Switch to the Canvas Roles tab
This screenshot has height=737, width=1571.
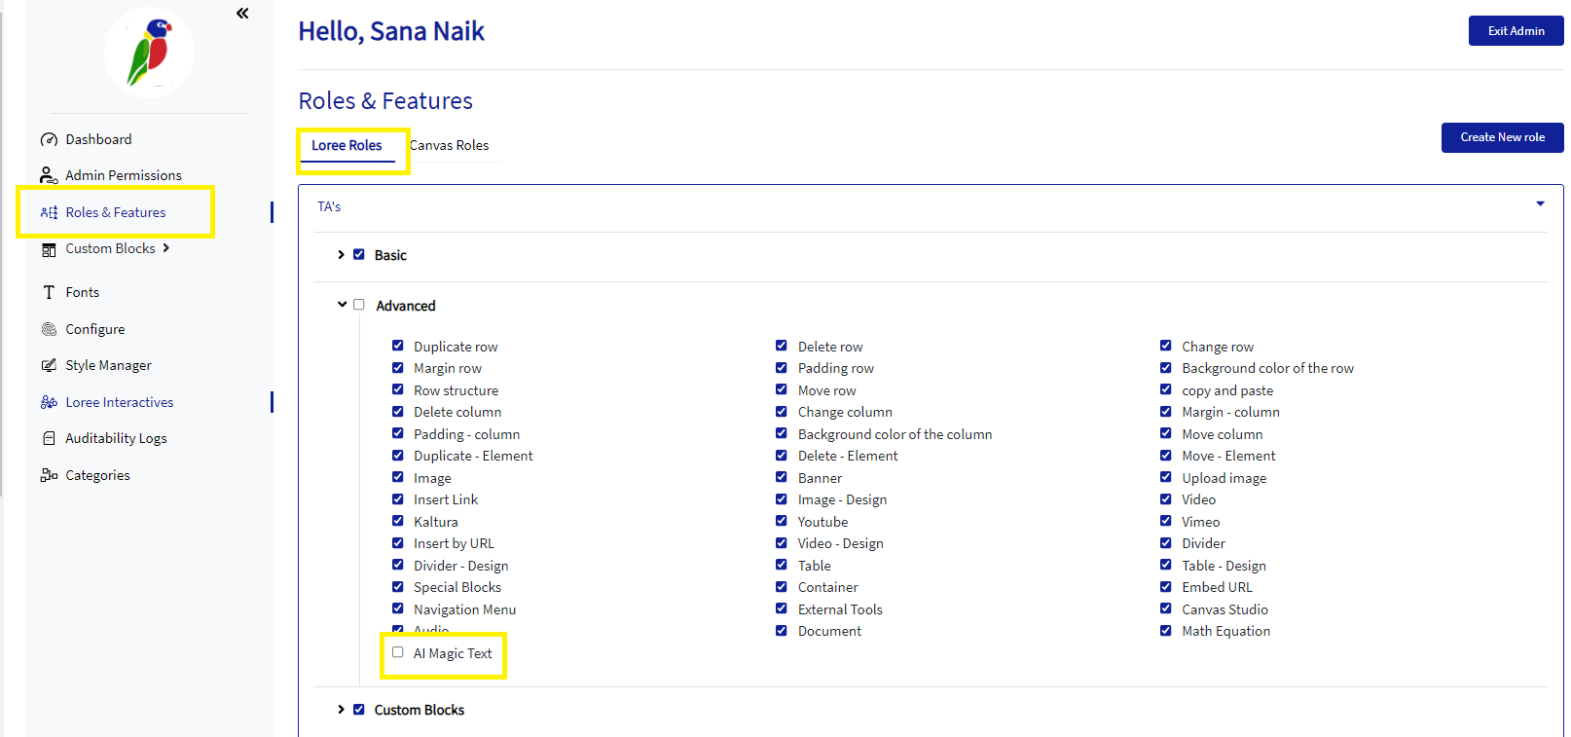tap(450, 145)
